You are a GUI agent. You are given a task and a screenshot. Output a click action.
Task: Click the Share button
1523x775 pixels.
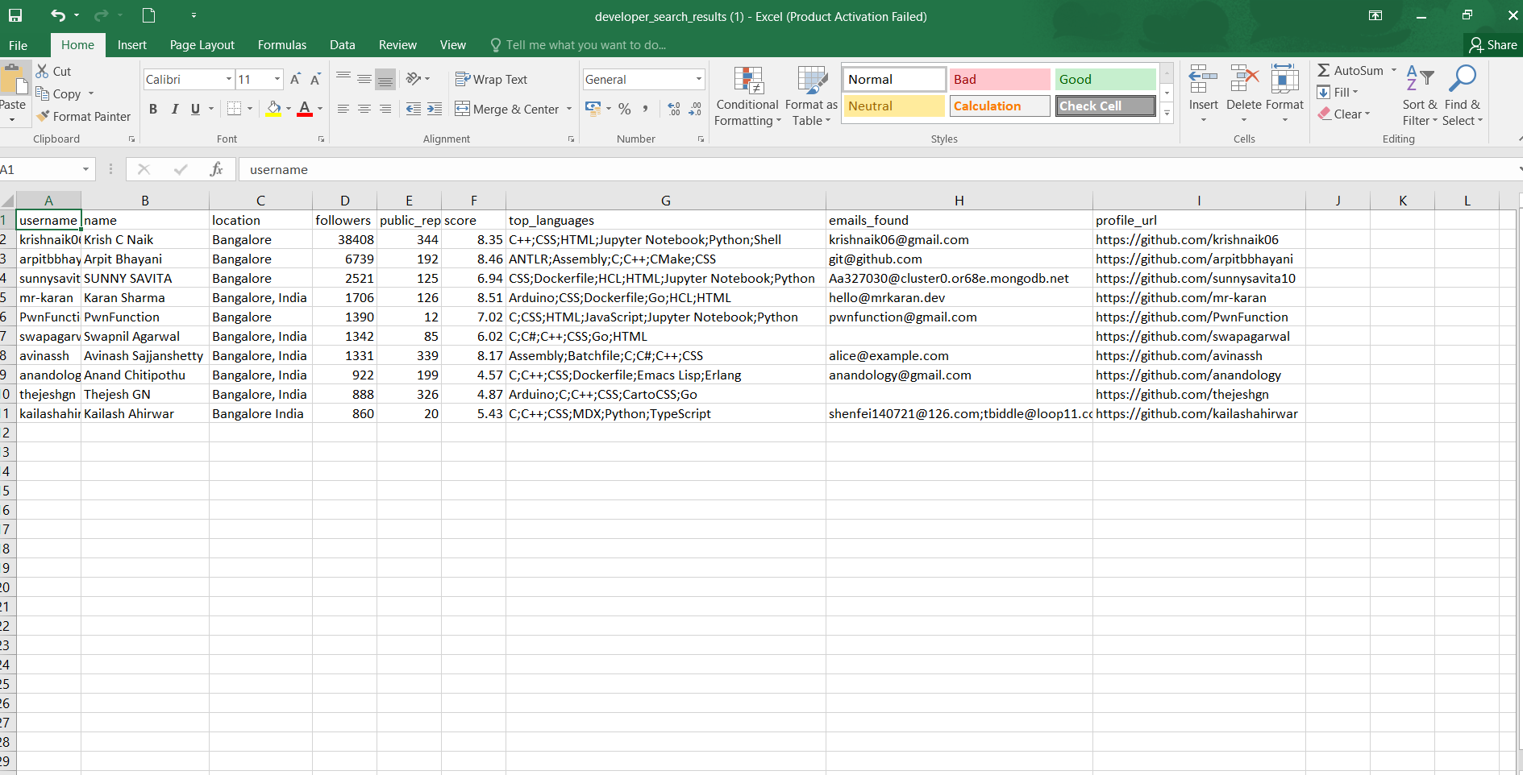click(x=1492, y=44)
